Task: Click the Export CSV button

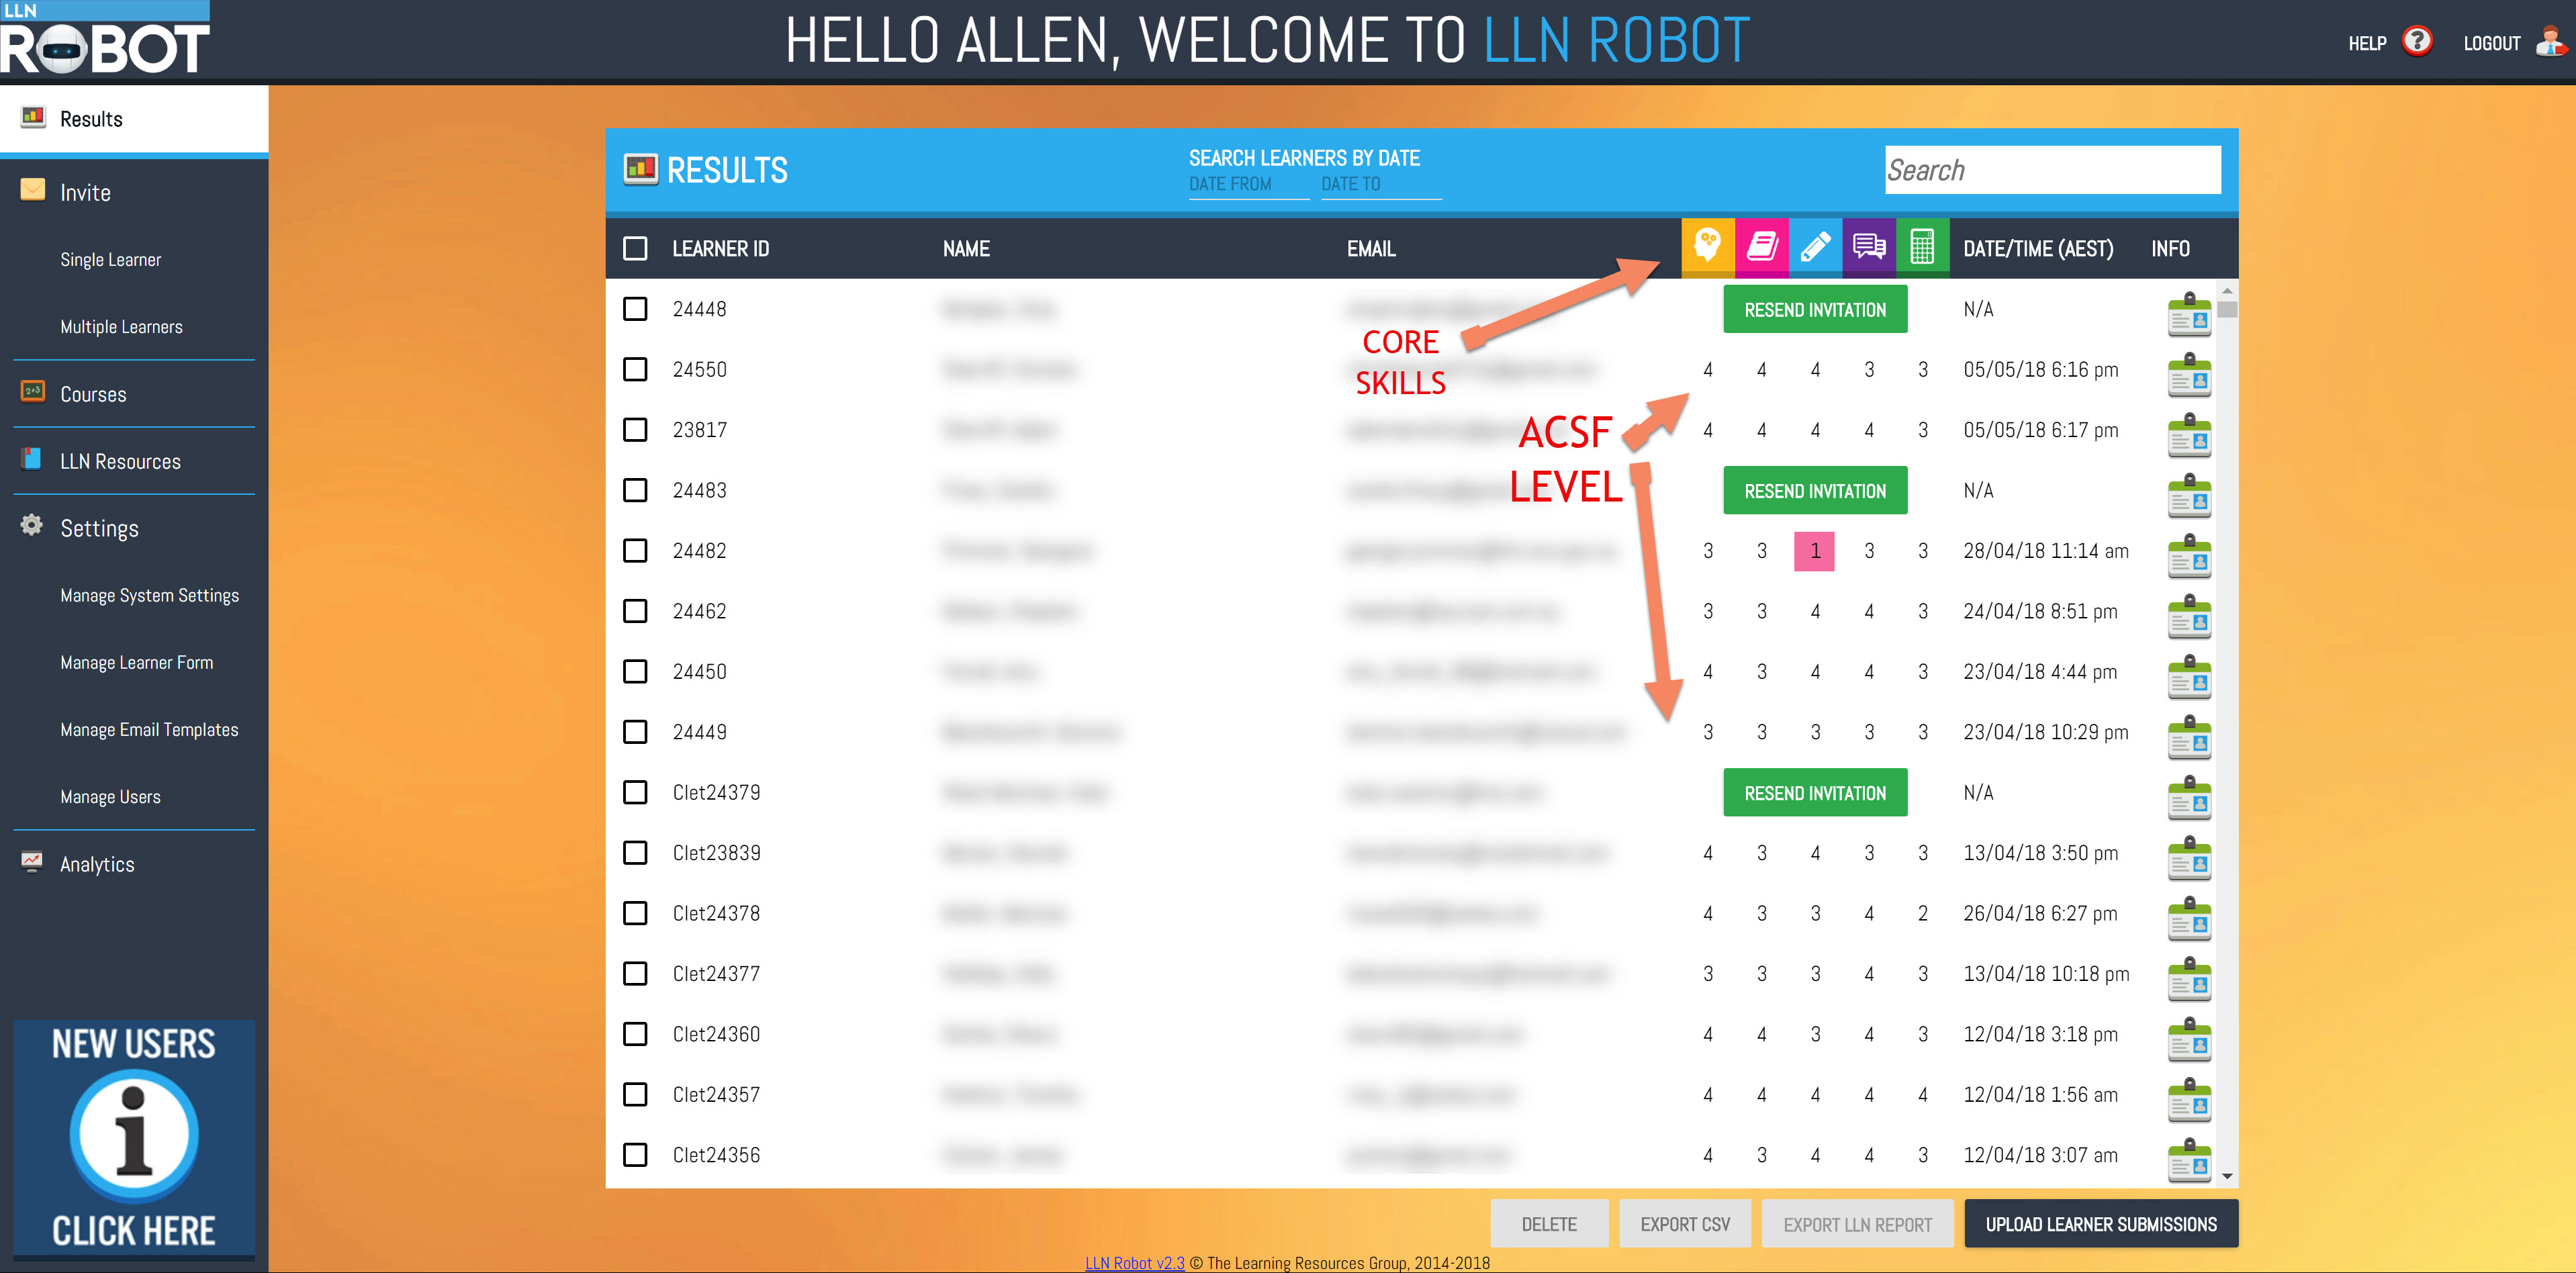Action: 1685,1224
